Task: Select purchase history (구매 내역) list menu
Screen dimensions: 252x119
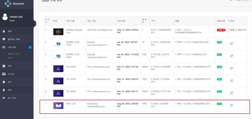Action: click(x=12, y=47)
